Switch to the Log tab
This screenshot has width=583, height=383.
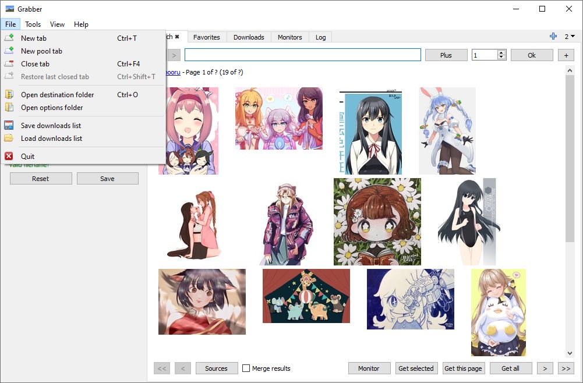320,37
